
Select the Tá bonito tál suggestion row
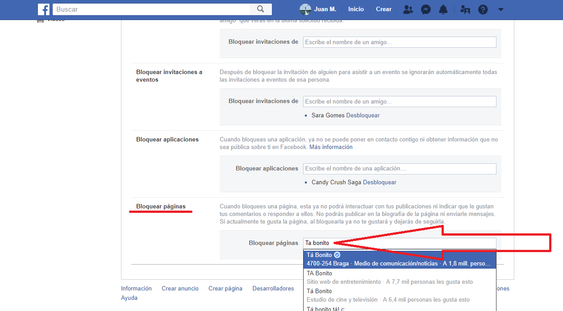click(400, 308)
